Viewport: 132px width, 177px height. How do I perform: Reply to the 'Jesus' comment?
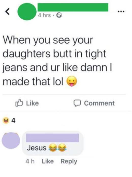point(69,162)
